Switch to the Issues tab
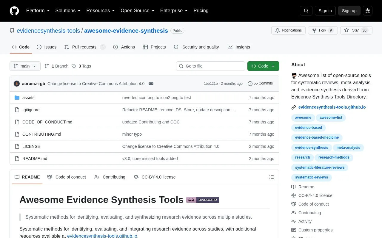The height and width of the screenshot is (238, 382). [47, 47]
